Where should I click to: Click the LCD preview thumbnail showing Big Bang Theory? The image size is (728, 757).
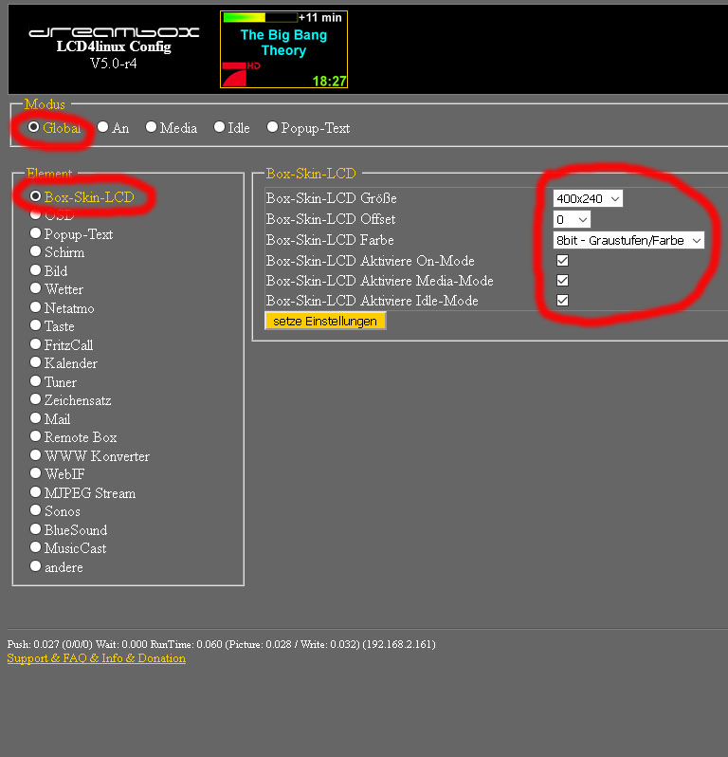click(x=283, y=49)
